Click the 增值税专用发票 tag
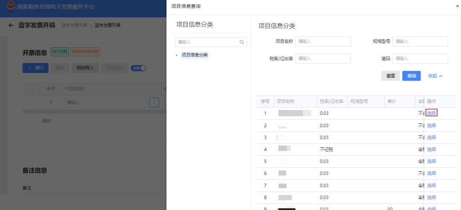Screen dimensions: 461x210 coord(85,52)
